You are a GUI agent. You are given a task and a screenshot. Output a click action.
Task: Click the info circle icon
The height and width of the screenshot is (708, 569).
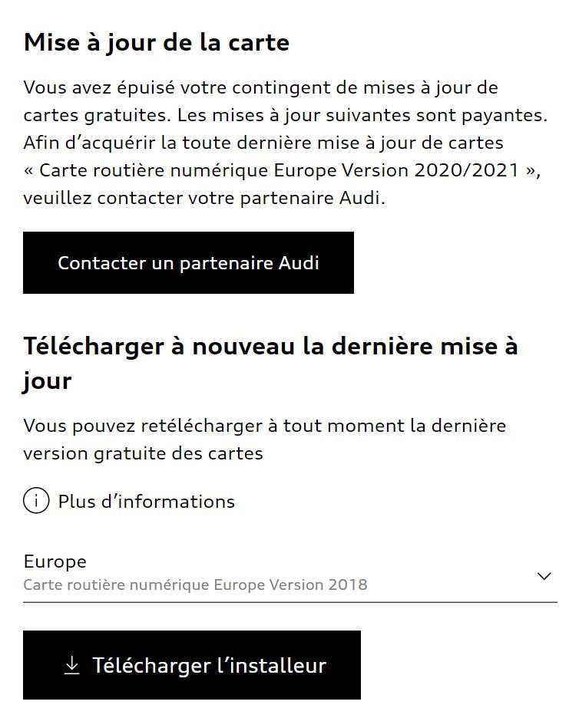click(x=36, y=502)
